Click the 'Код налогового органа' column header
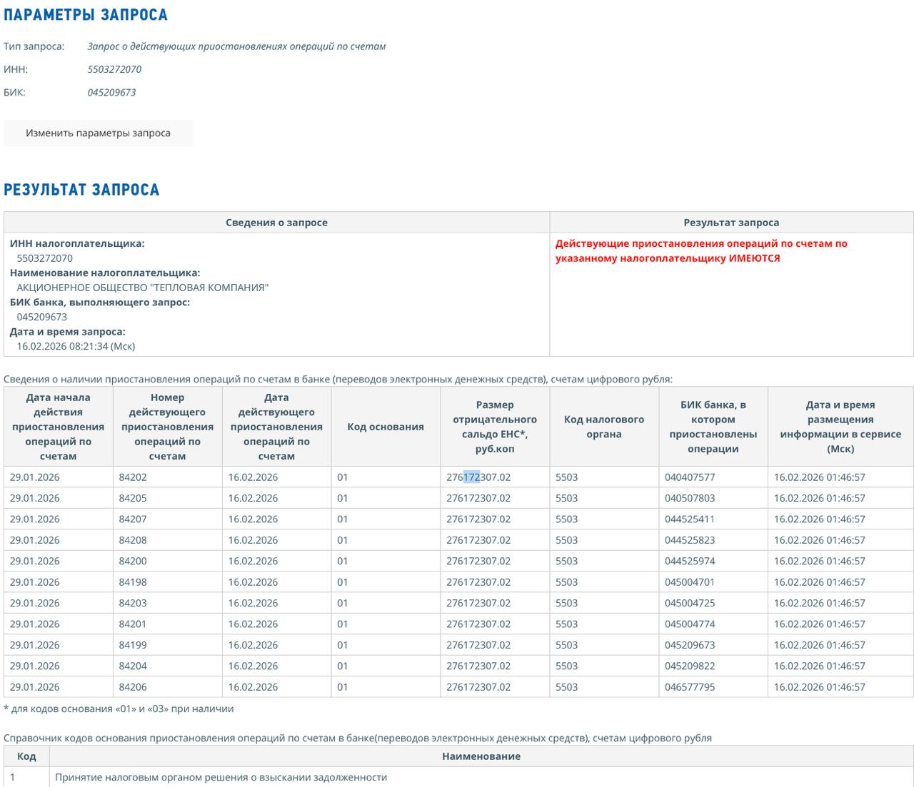 click(x=604, y=427)
